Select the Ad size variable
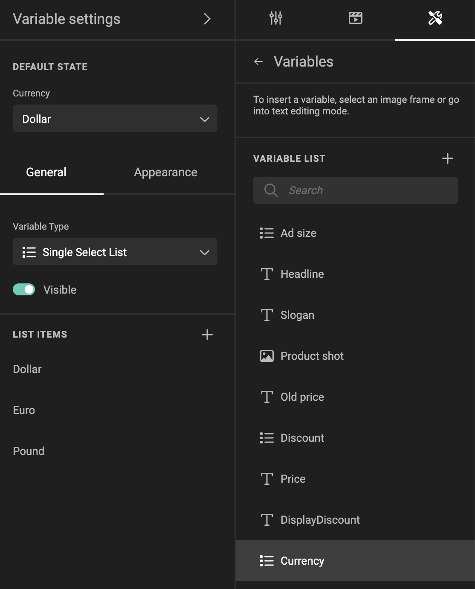The height and width of the screenshot is (589, 475). point(356,233)
